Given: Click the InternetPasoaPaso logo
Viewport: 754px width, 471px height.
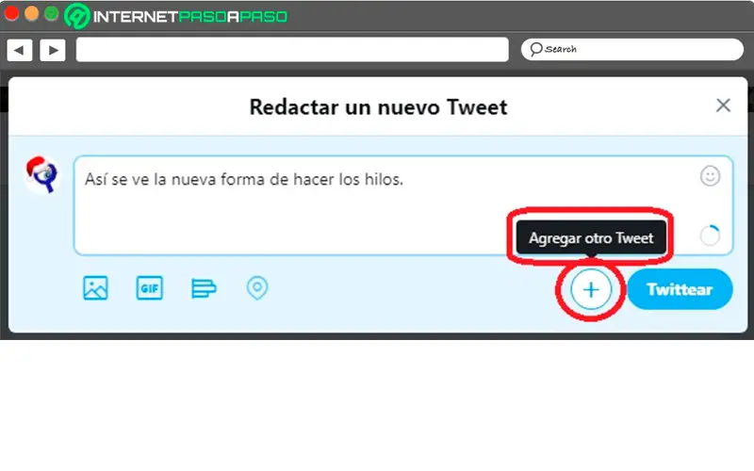Looking at the screenshot, I should (x=176, y=16).
